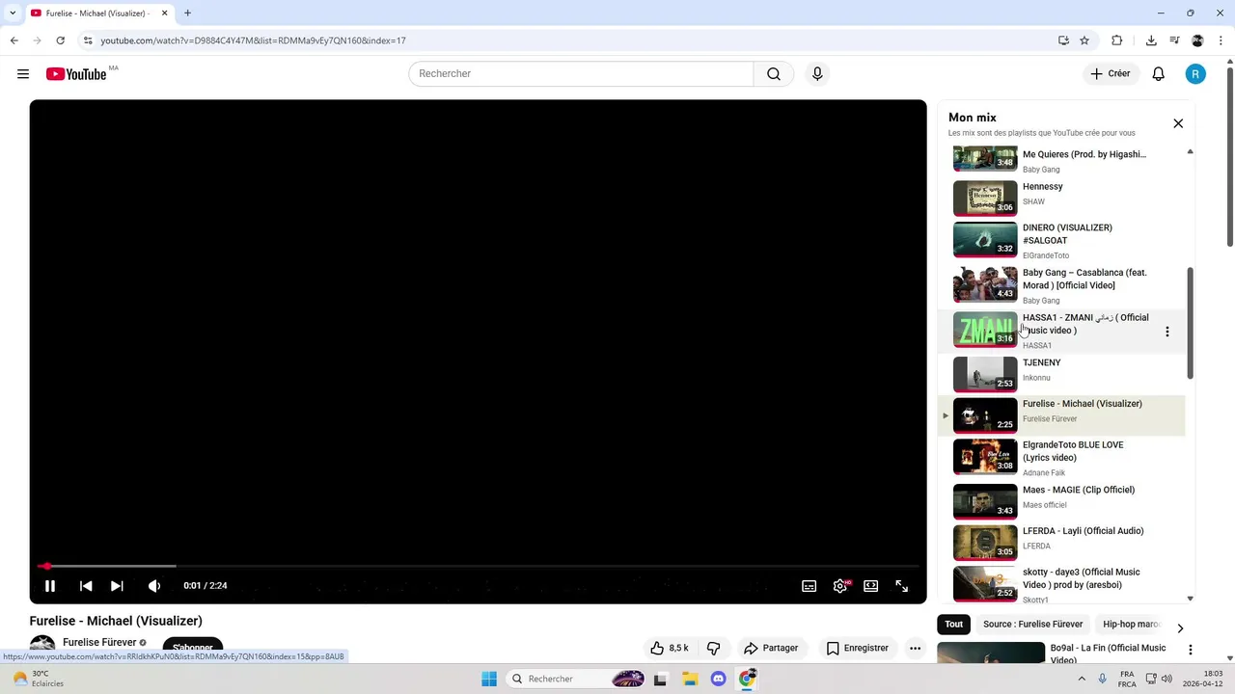The width and height of the screenshot is (1235, 694).
Task: Toggle subtitles in the player
Action: click(810, 586)
